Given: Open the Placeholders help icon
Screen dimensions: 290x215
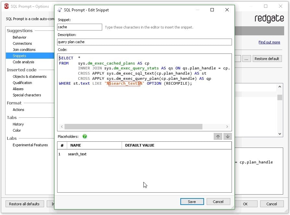Looking at the screenshot, I should point(85,137).
